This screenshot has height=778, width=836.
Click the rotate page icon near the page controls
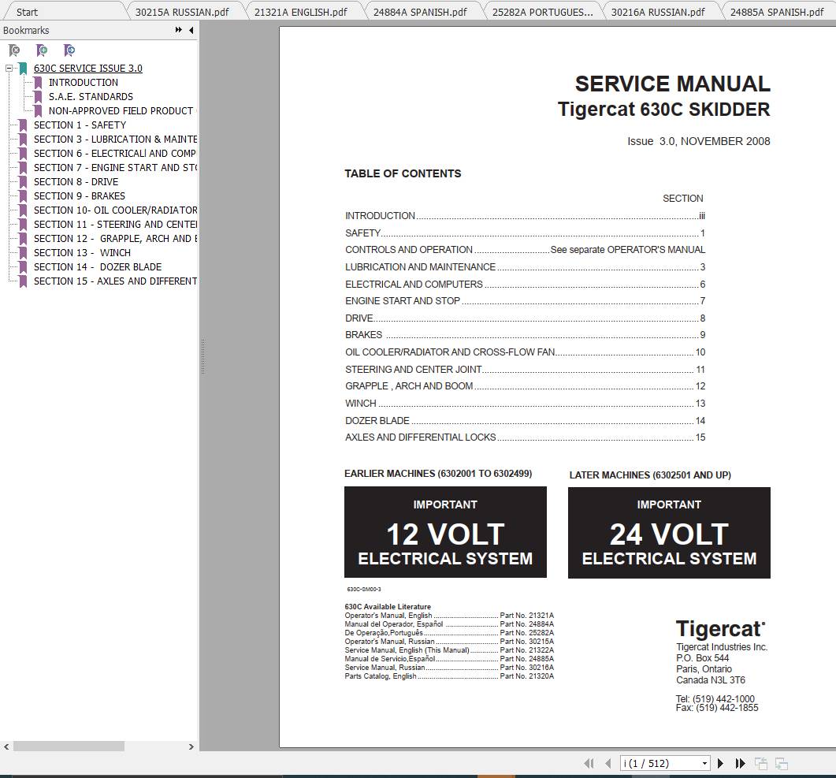click(x=761, y=764)
